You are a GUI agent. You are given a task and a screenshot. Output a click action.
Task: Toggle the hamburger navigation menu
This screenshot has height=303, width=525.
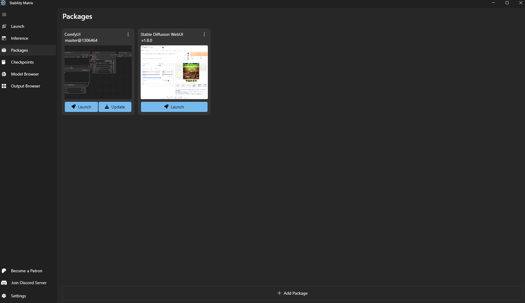coord(4,14)
